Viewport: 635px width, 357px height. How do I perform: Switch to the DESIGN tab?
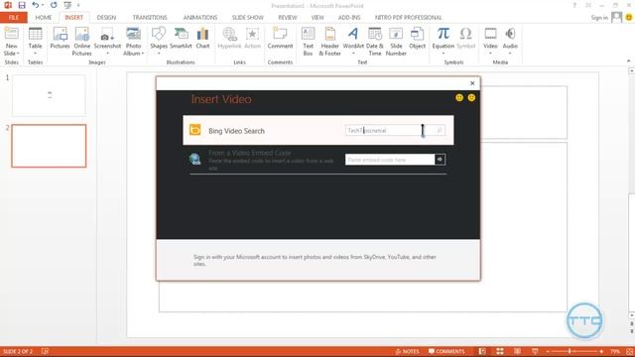106,18
